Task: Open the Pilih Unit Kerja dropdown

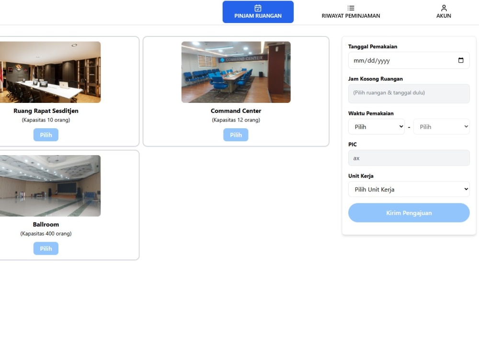Action: tap(409, 189)
